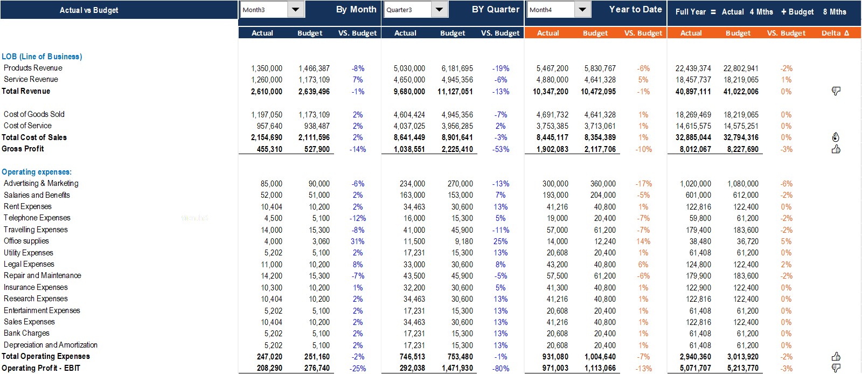
Task: Click the Year to Date section header
Action: (635, 9)
